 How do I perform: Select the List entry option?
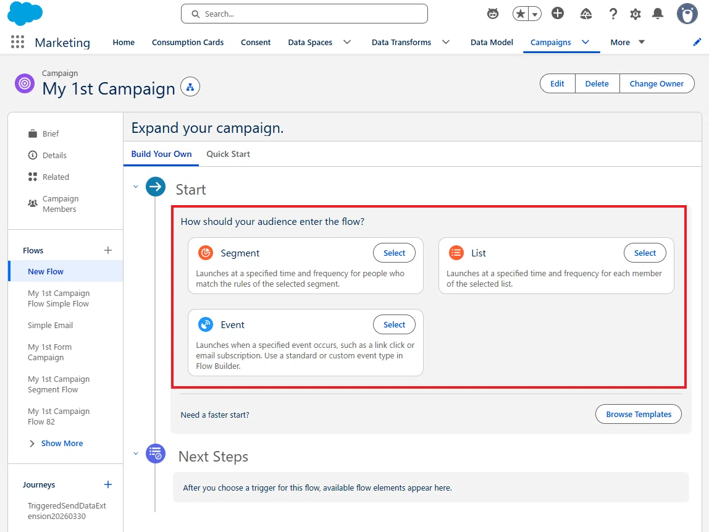point(645,253)
